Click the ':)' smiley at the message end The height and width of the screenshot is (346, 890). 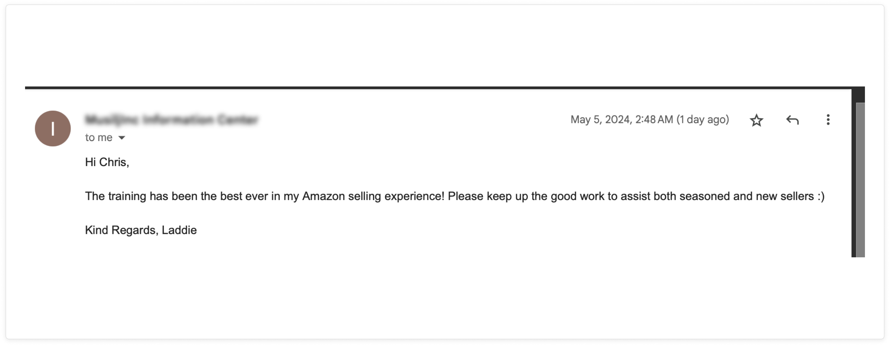click(x=821, y=196)
